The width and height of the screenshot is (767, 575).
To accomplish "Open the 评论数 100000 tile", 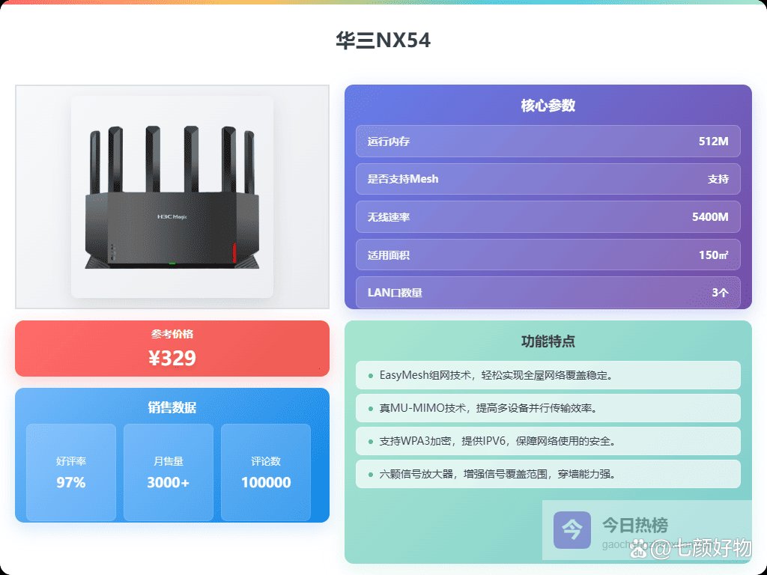I will 266,472.
